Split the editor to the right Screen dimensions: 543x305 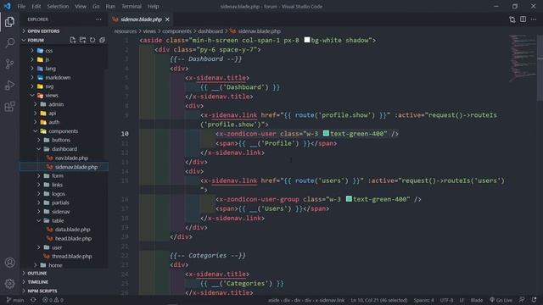point(523,19)
